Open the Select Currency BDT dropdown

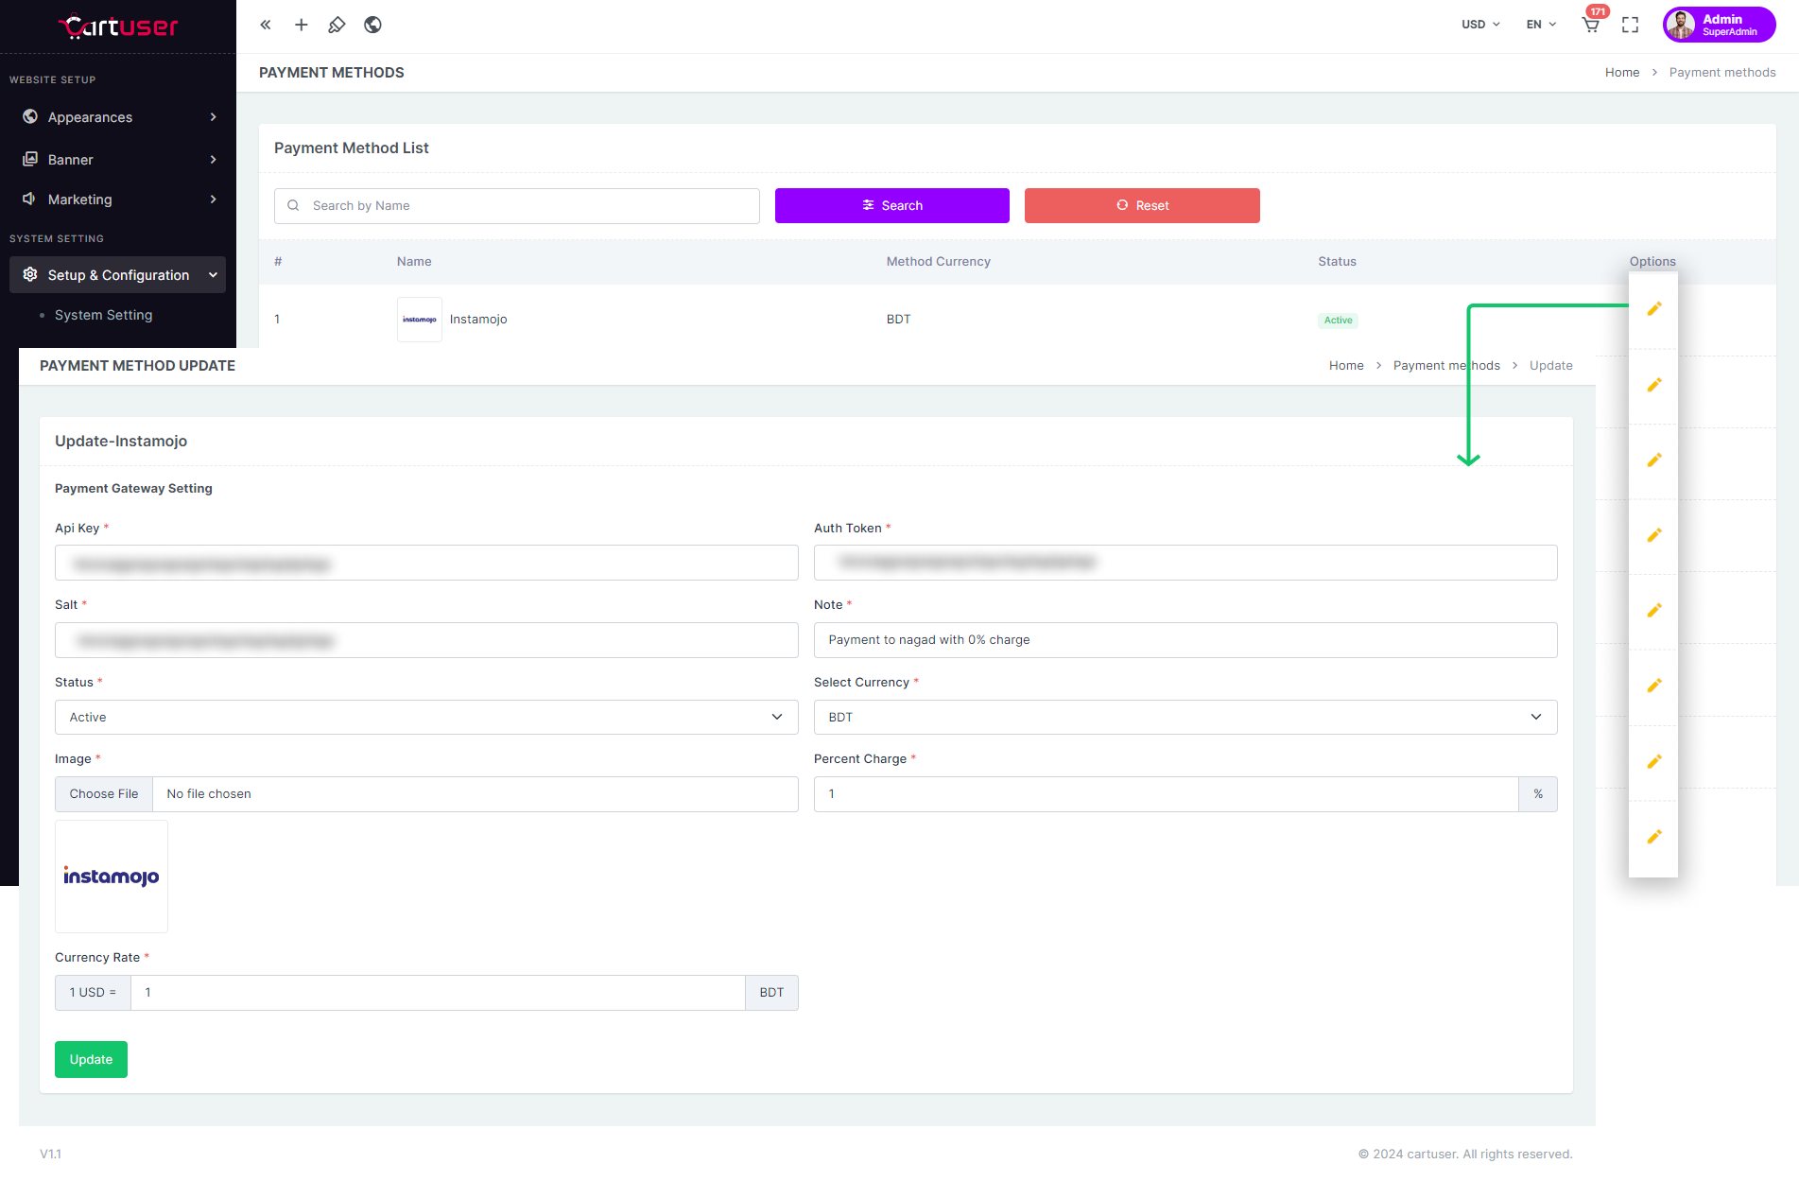1185,717
